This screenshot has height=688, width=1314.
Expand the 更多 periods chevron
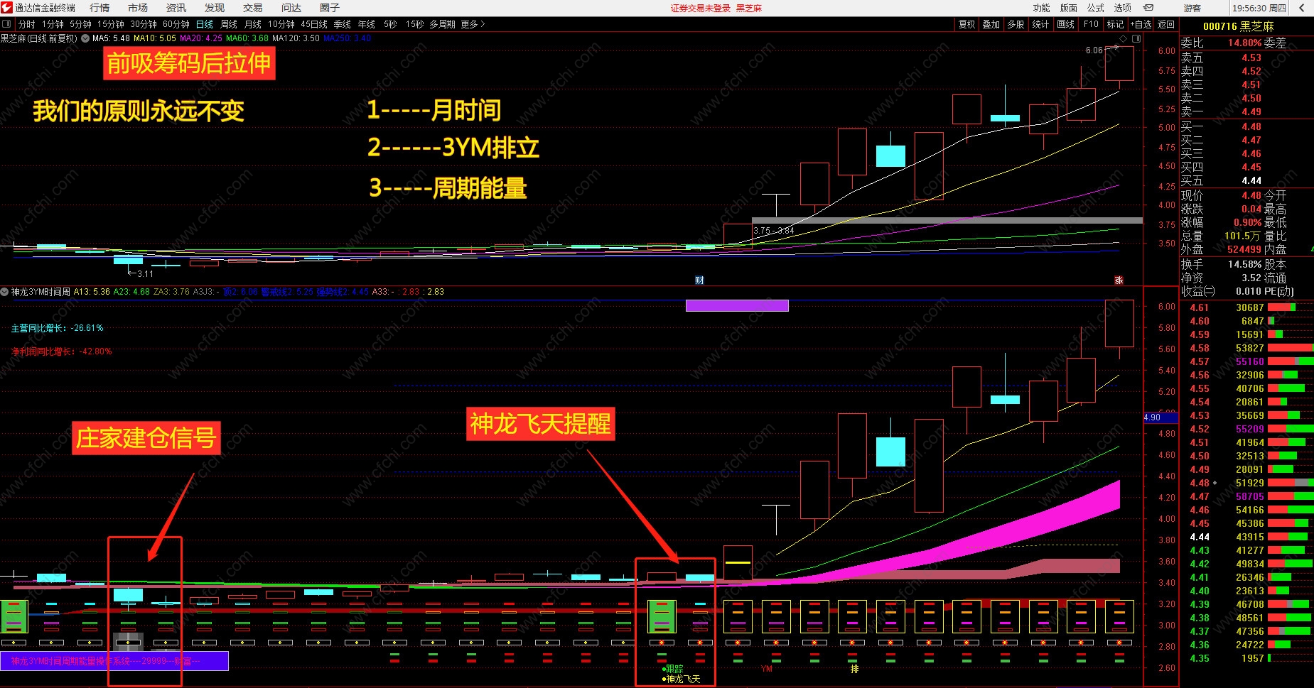click(483, 24)
